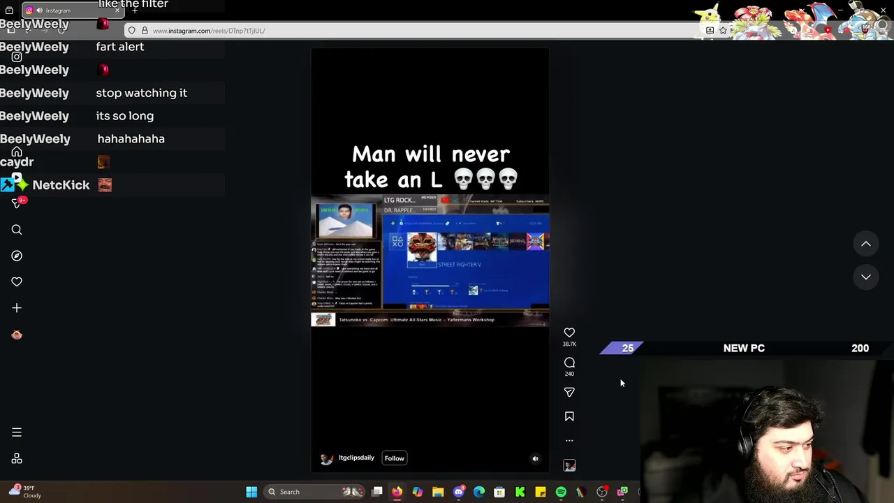Image resolution: width=894 pixels, height=503 pixels.
Task: Open own profile avatar in sidebar
Action: (17, 335)
